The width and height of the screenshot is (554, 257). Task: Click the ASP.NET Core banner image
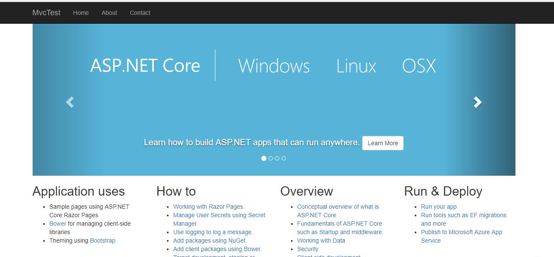[x=263, y=66]
